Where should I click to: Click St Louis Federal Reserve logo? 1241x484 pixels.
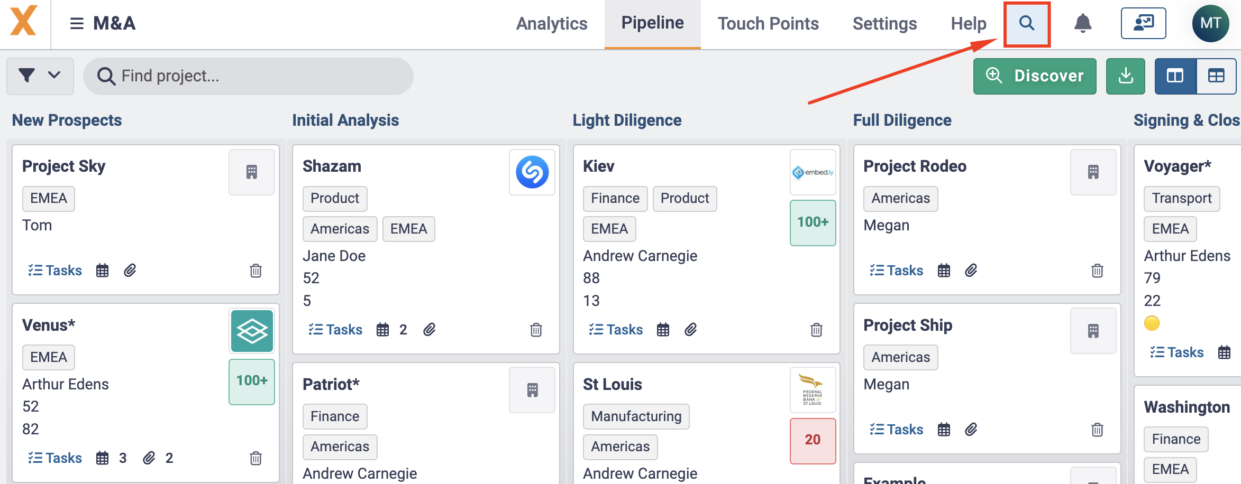(x=813, y=390)
